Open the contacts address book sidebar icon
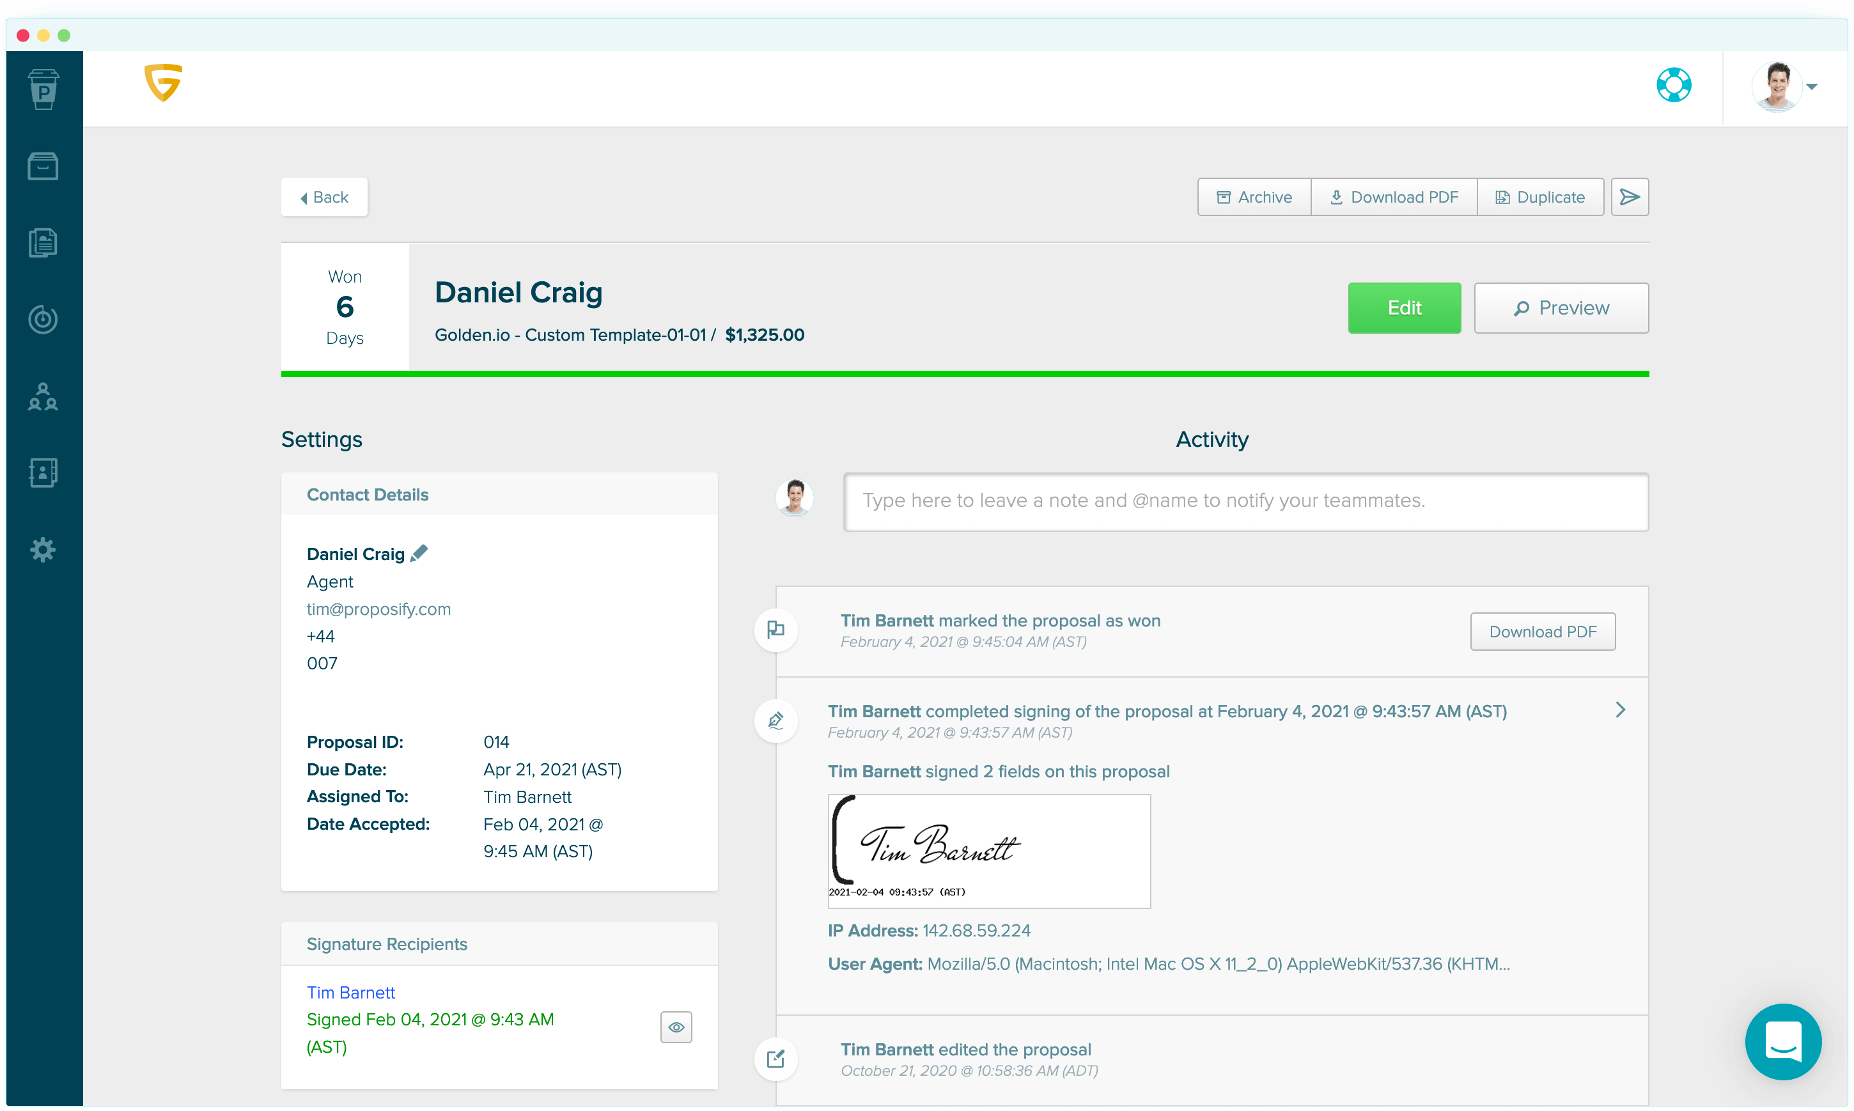Viewport: 1854px width, 1111px height. 43,473
